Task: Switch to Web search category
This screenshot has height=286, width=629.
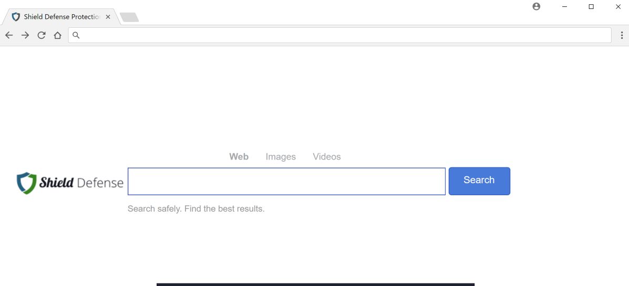Action: [x=239, y=156]
